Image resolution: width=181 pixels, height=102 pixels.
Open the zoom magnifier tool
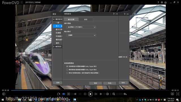[114, 94]
